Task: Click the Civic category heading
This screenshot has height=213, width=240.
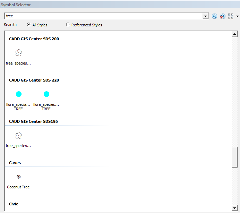Action: (14, 204)
